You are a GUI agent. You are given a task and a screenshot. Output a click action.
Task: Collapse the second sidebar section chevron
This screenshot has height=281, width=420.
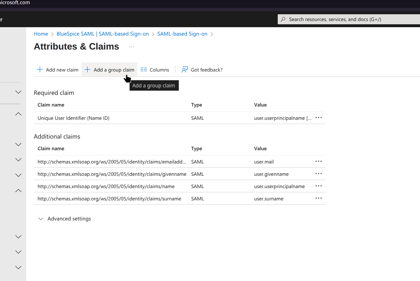click(18, 114)
